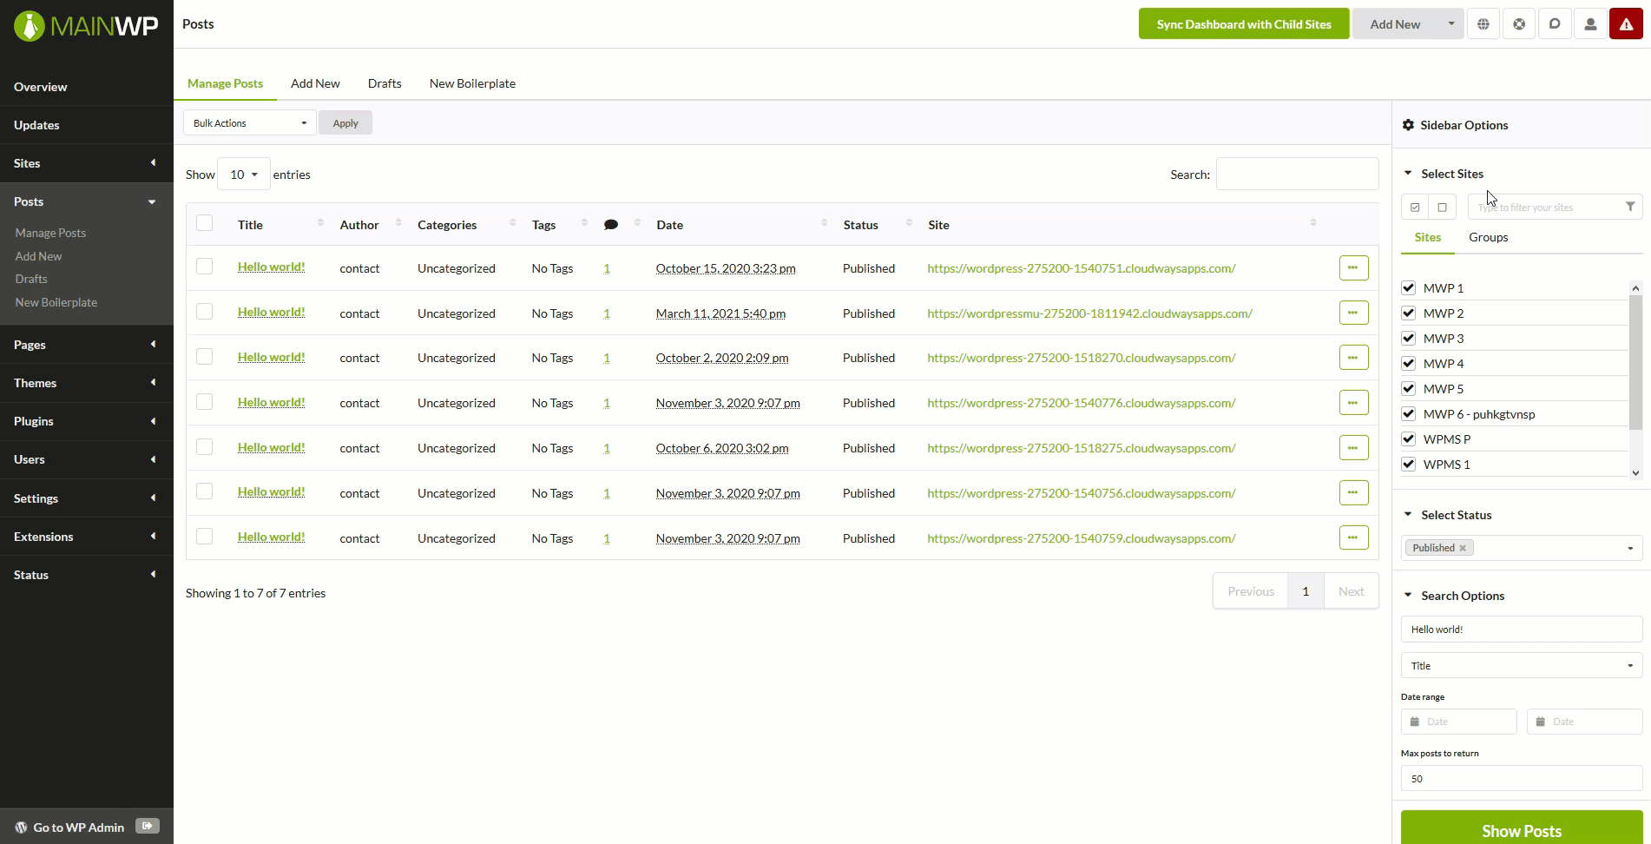The height and width of the screenshot is (844, 1651).
Task: Click Sync Dashboard with Child Sites button
Action: tap(1244, 24)
